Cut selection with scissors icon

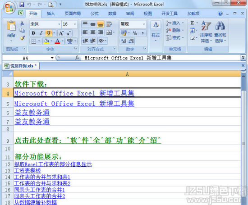point(22,23)
